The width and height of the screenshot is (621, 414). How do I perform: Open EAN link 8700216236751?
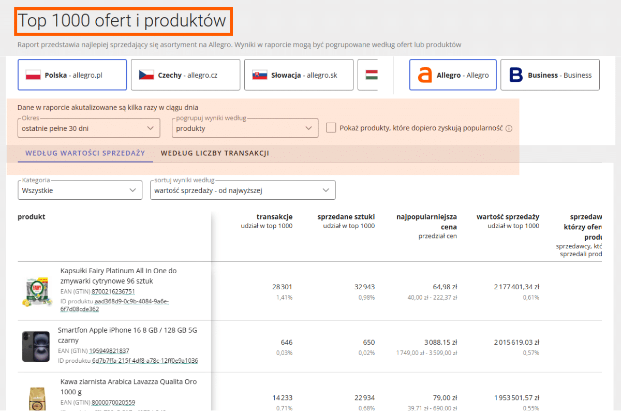113,291
